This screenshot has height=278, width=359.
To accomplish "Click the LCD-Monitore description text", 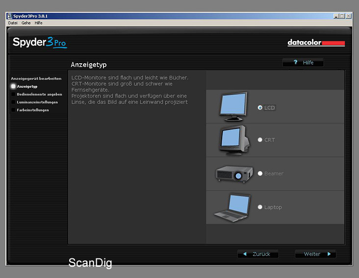I will (x=130, y=90).
